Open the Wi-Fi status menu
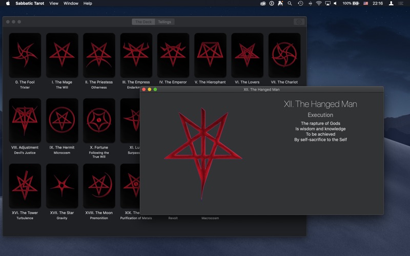This screenshot has width=410, height=256. (319, 4)
